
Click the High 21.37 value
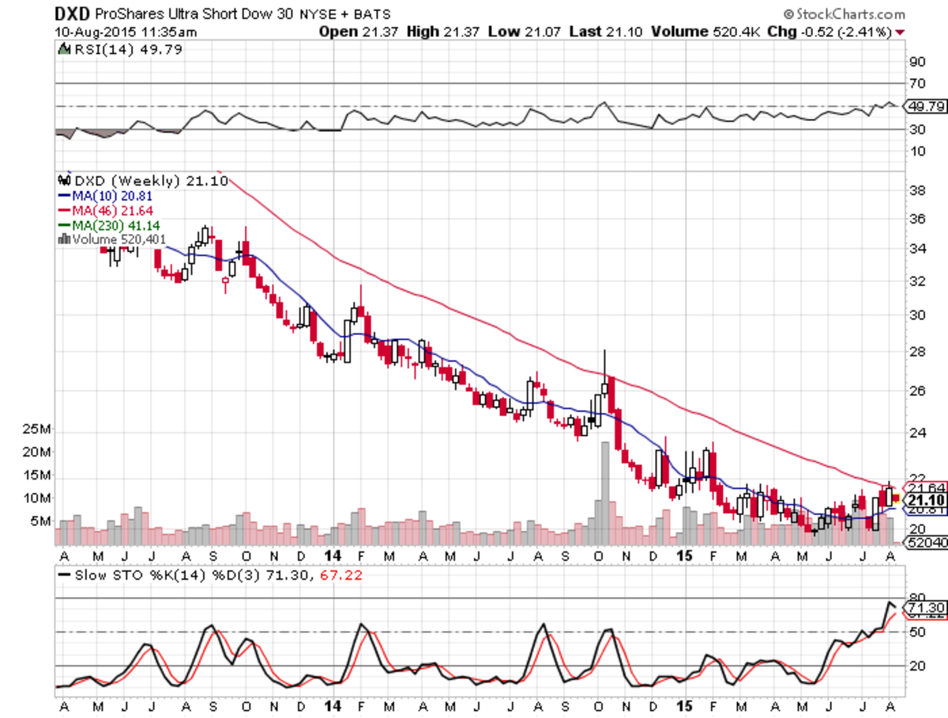pyautogui.click(x=443, y=32)
